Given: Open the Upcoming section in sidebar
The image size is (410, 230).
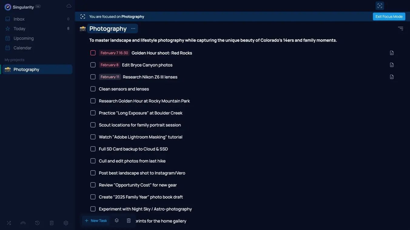Looking at the screenshot, I should pos(23,38).
